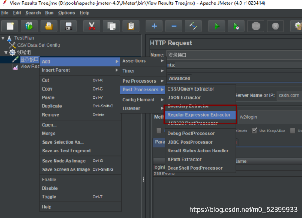This screenshot has width=302, height=218.
Task: Click the Name field containing 登录接口
Action: pos(234,55)
